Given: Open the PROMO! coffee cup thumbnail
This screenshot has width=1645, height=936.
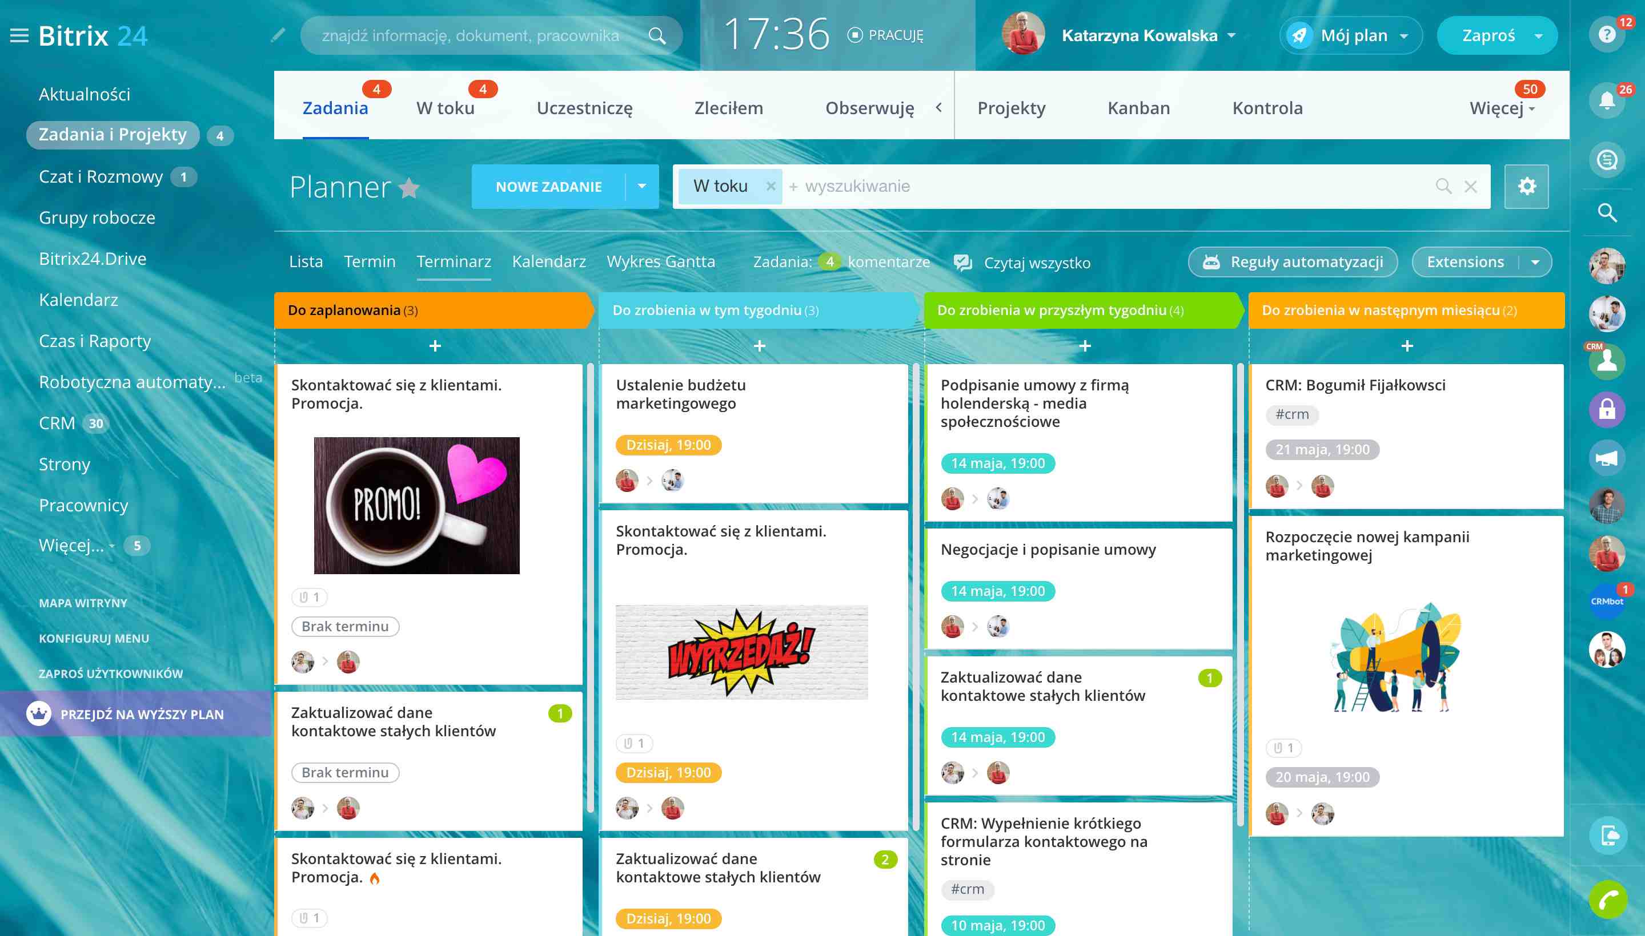Looking at the screenshot, I should click(x=416, y=505).
